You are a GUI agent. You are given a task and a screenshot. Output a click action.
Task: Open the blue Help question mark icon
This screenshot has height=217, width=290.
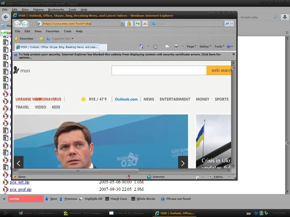click(230, 47)
